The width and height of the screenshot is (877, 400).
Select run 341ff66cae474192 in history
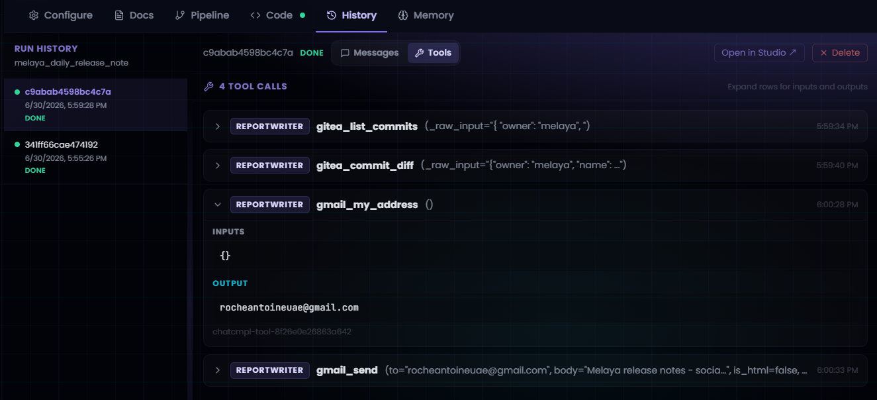click(x=95, y=157)
